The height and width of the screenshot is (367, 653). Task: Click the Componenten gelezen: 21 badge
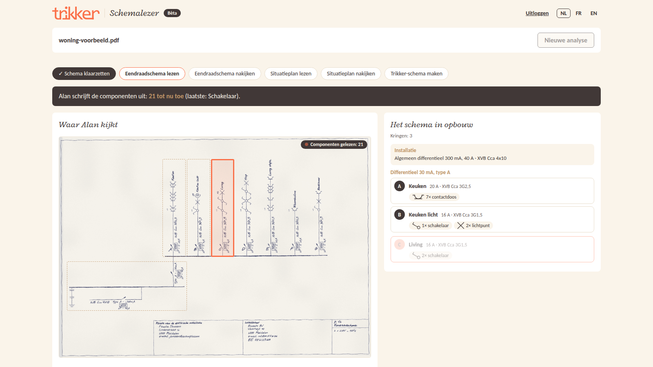tap(334, 144)
